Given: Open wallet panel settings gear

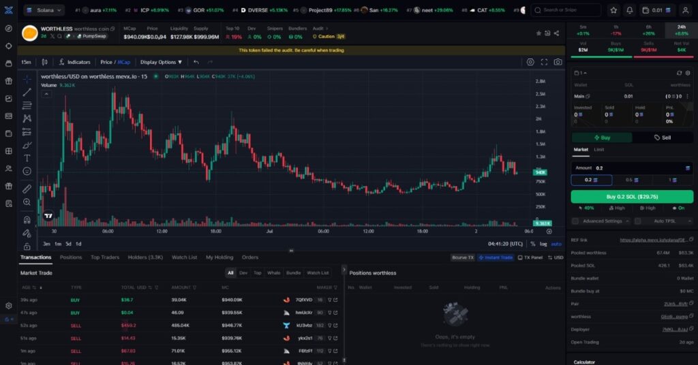Looking at the screenshot, I should pyautogui.click(x=688, y=73).
